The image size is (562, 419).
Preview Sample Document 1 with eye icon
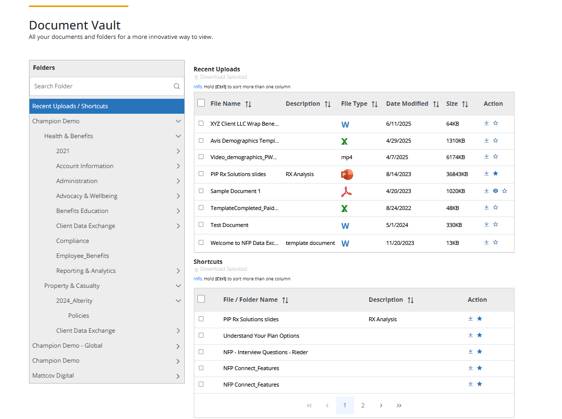pyautogui.click(x=496, y=191)
